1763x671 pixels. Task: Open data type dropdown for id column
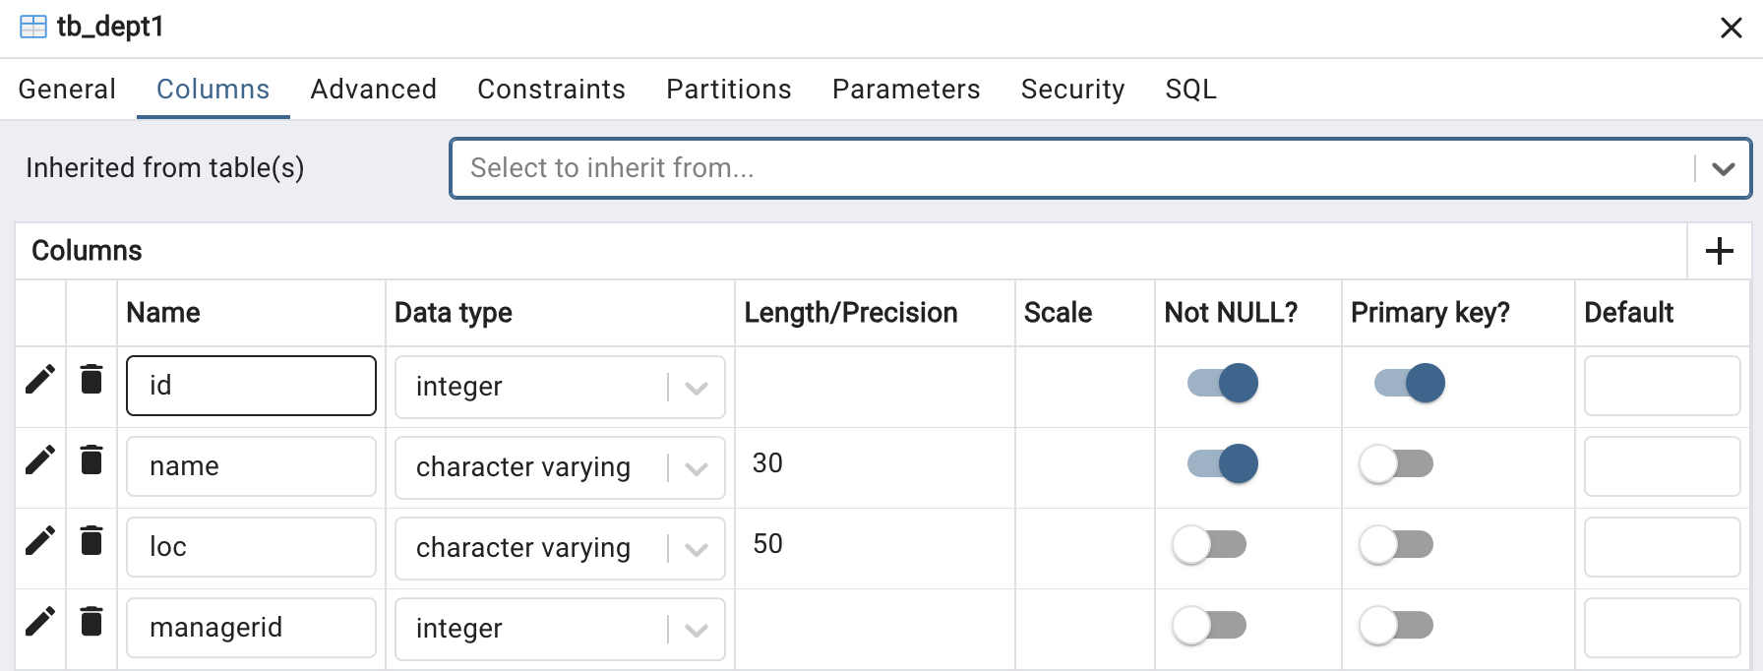click(697, 388)
